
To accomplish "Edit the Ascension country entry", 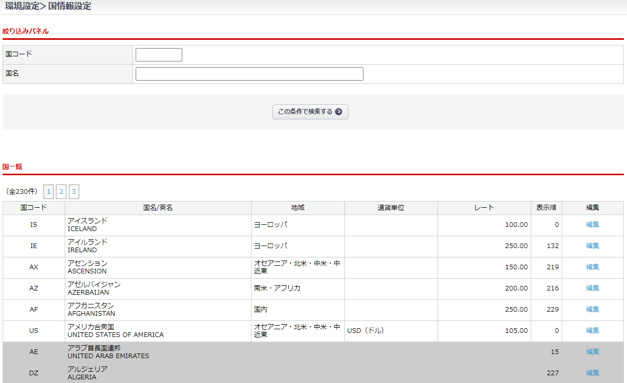I will click(x=592, y=267).
